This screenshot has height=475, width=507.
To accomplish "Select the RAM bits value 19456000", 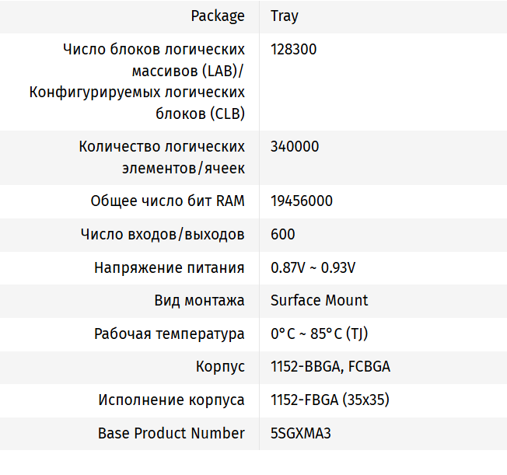I will pos(302,201).
